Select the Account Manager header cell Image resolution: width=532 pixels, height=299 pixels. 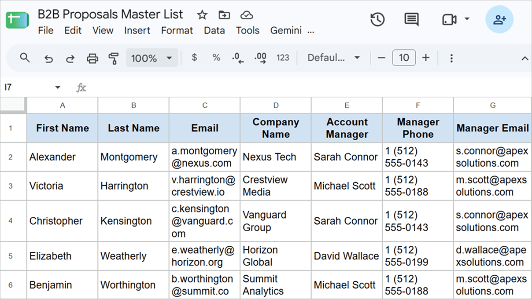347,128
